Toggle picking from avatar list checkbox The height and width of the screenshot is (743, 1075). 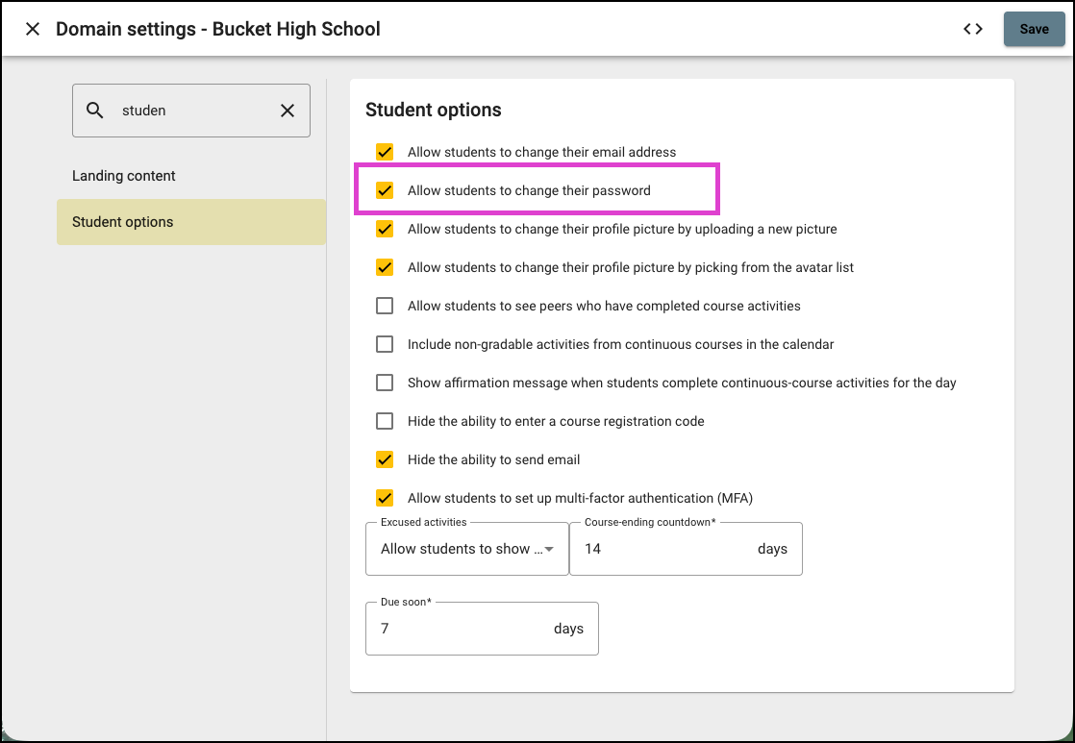(x=385, y=267)
